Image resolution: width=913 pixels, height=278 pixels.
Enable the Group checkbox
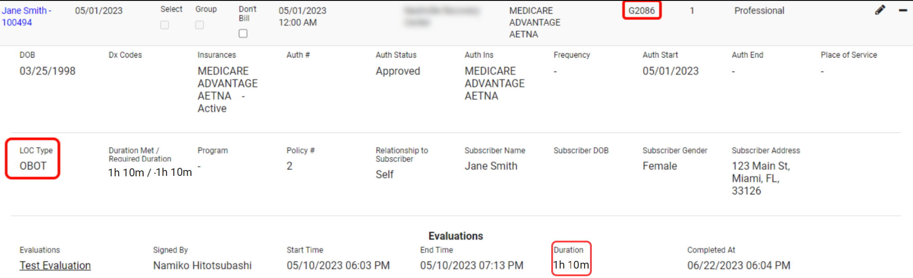[199, 25]
